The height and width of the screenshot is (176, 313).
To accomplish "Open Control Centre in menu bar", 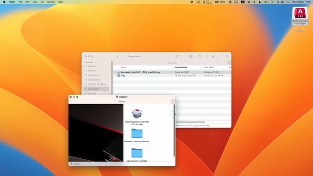I will point(283,2).
